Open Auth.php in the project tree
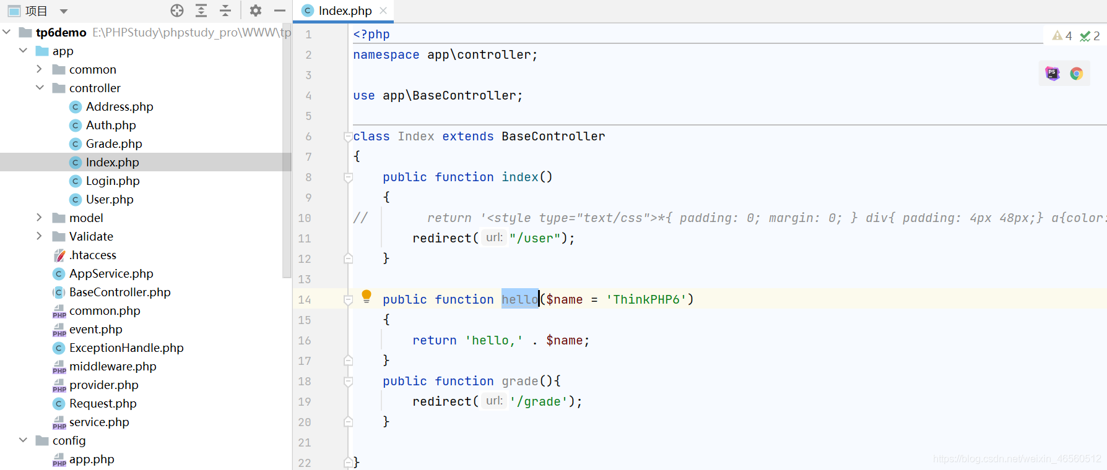This screenshot has width=1107, height=470. tap(111, 125)
